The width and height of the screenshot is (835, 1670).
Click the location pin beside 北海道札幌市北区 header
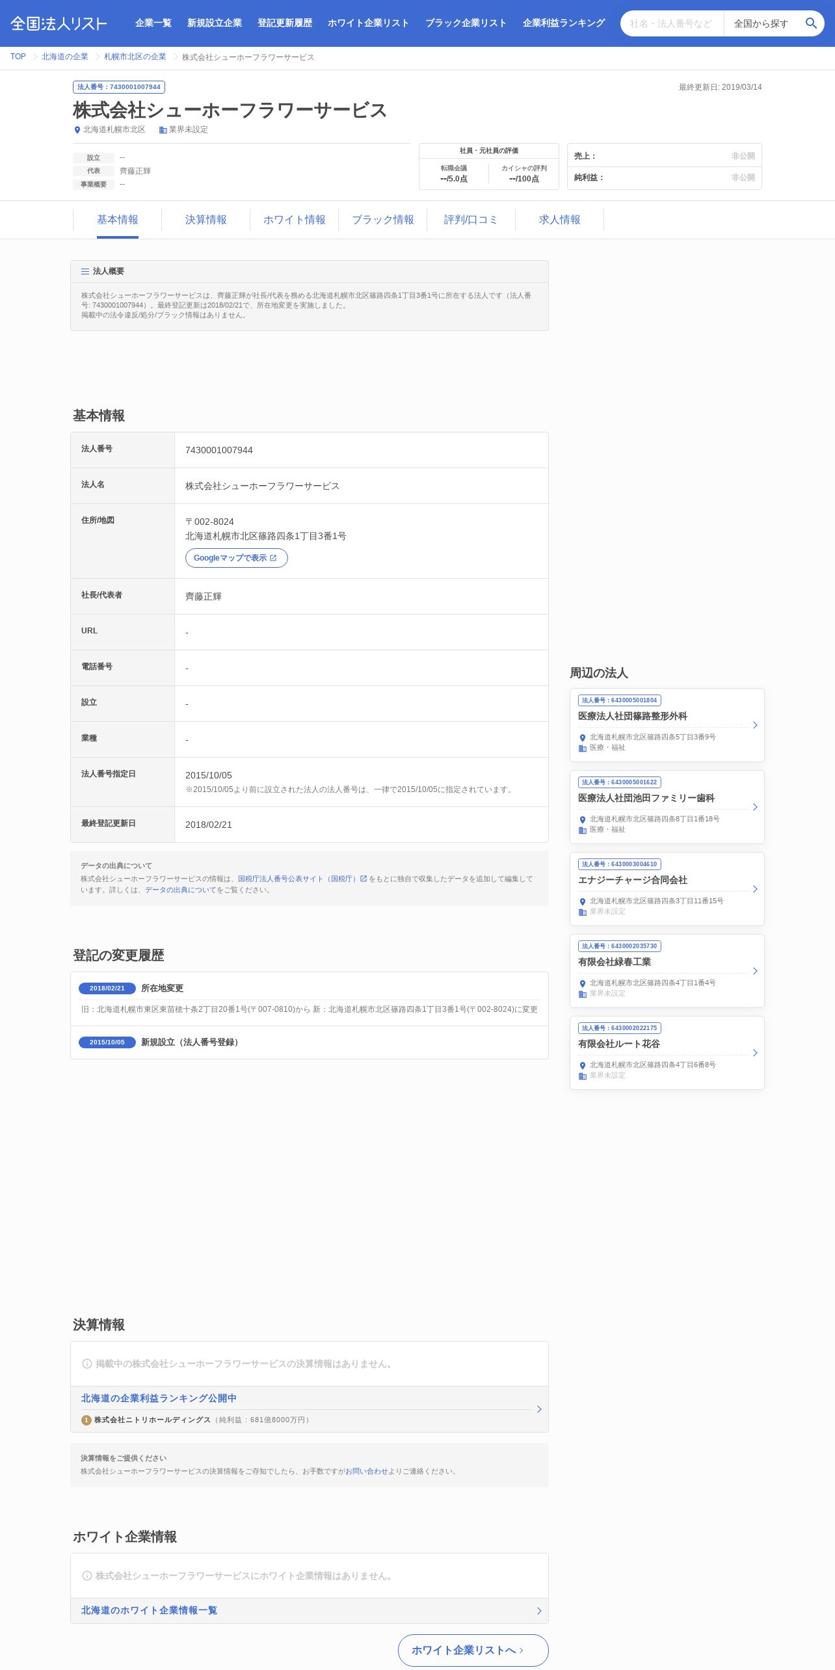pyautogui.click(x=77, y=130)
